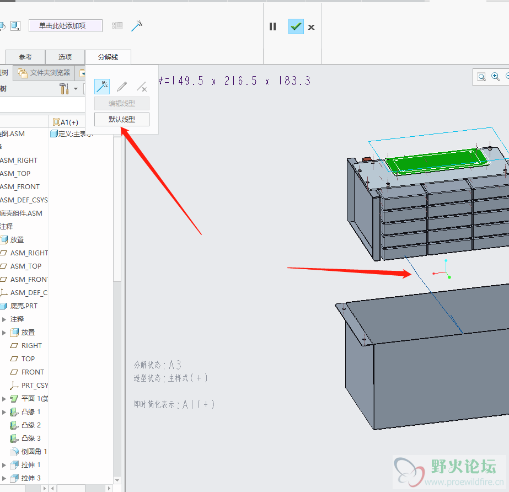Image resolution: width=509 pixels, height=492 pixels.
Task: Select the 凸缘 2 feature
Action: pos(31,425)
